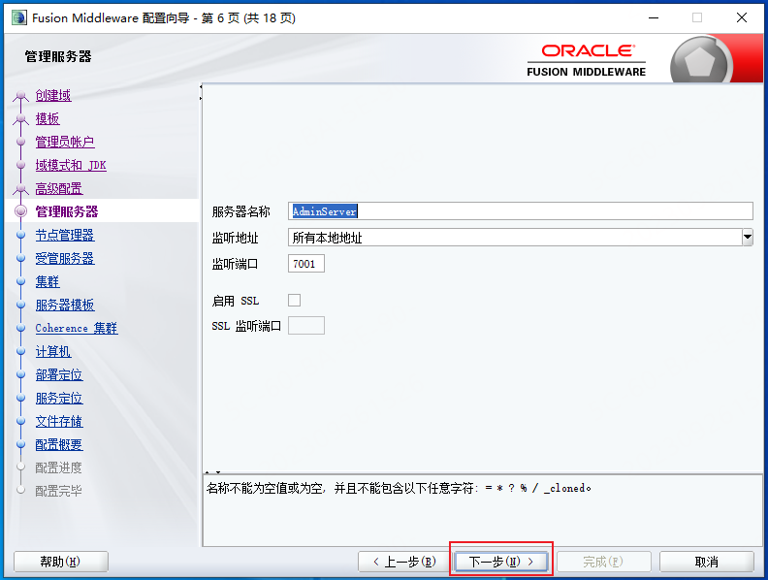Click the 完成(F) button
Viewport: 768px width, 580px height.
click(603, 562)
